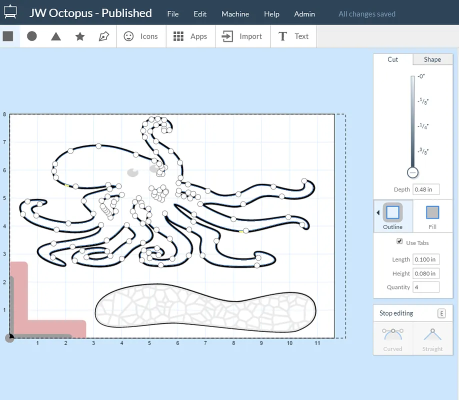
Task: Switch to the Shape tab
Action: click(x=432, y=59)
